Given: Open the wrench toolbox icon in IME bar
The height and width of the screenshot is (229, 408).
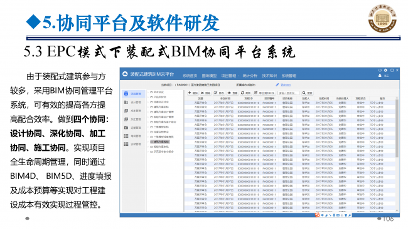Looking at the screenshot, I should [x=350, y=215].
